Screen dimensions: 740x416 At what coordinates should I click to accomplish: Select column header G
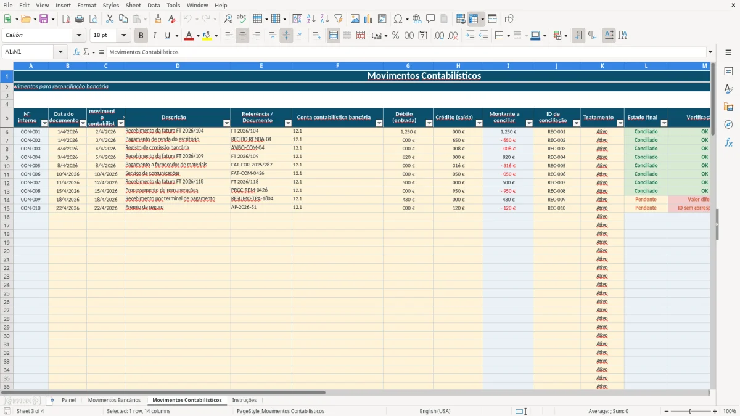pos(408,65)
